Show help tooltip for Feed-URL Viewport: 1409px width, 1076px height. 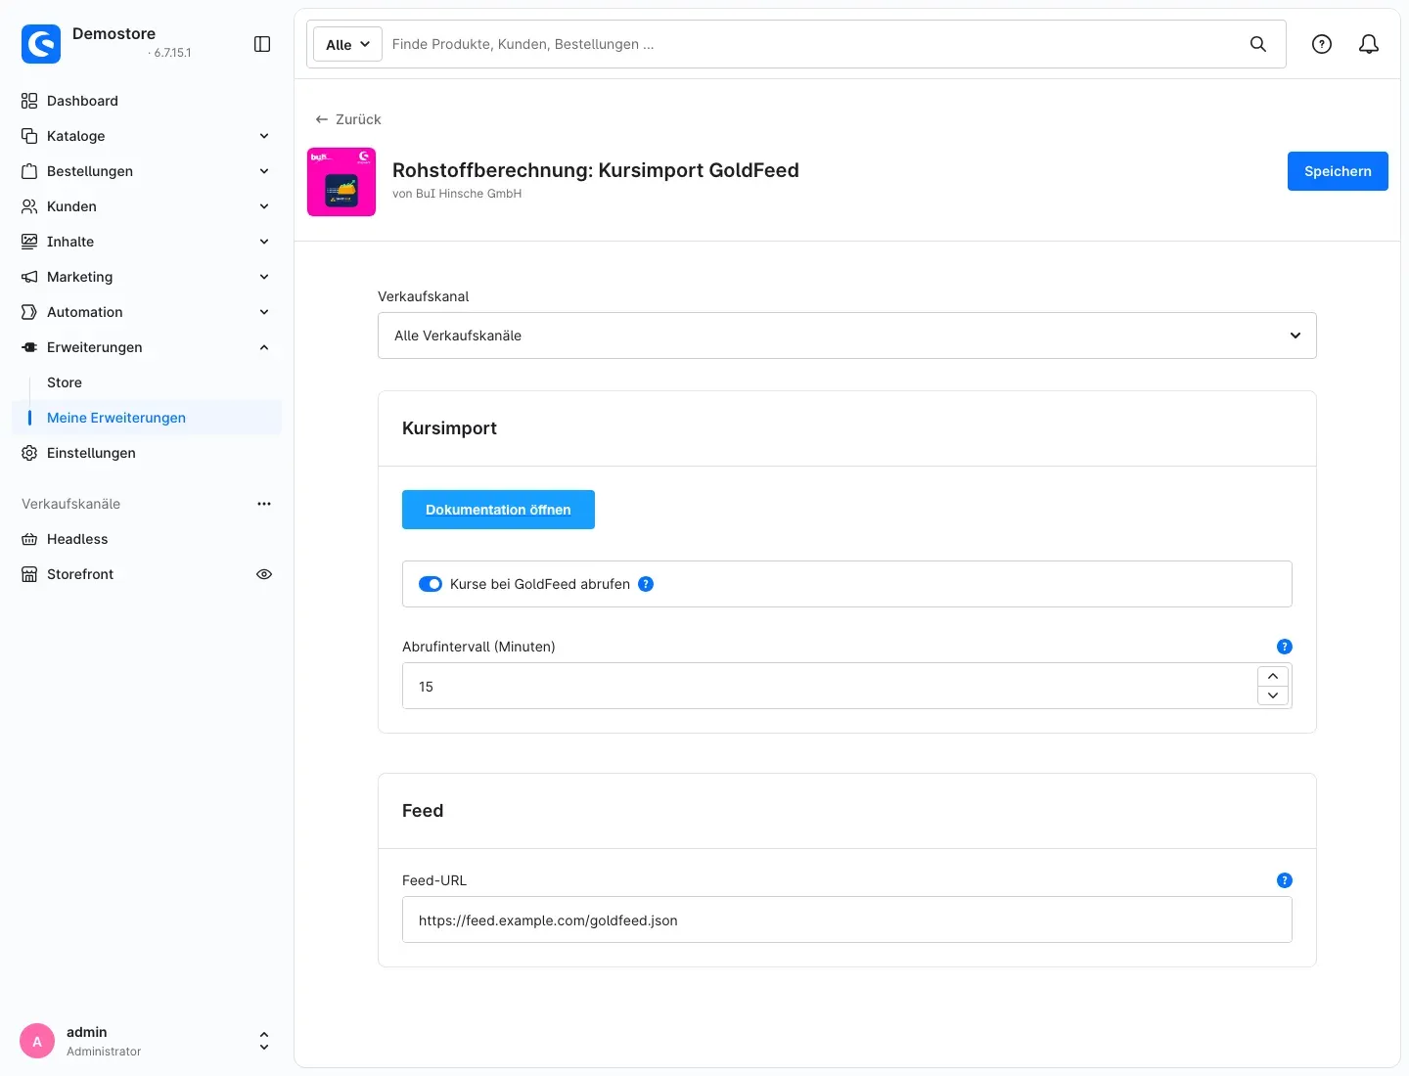[x=1285, y=880]
